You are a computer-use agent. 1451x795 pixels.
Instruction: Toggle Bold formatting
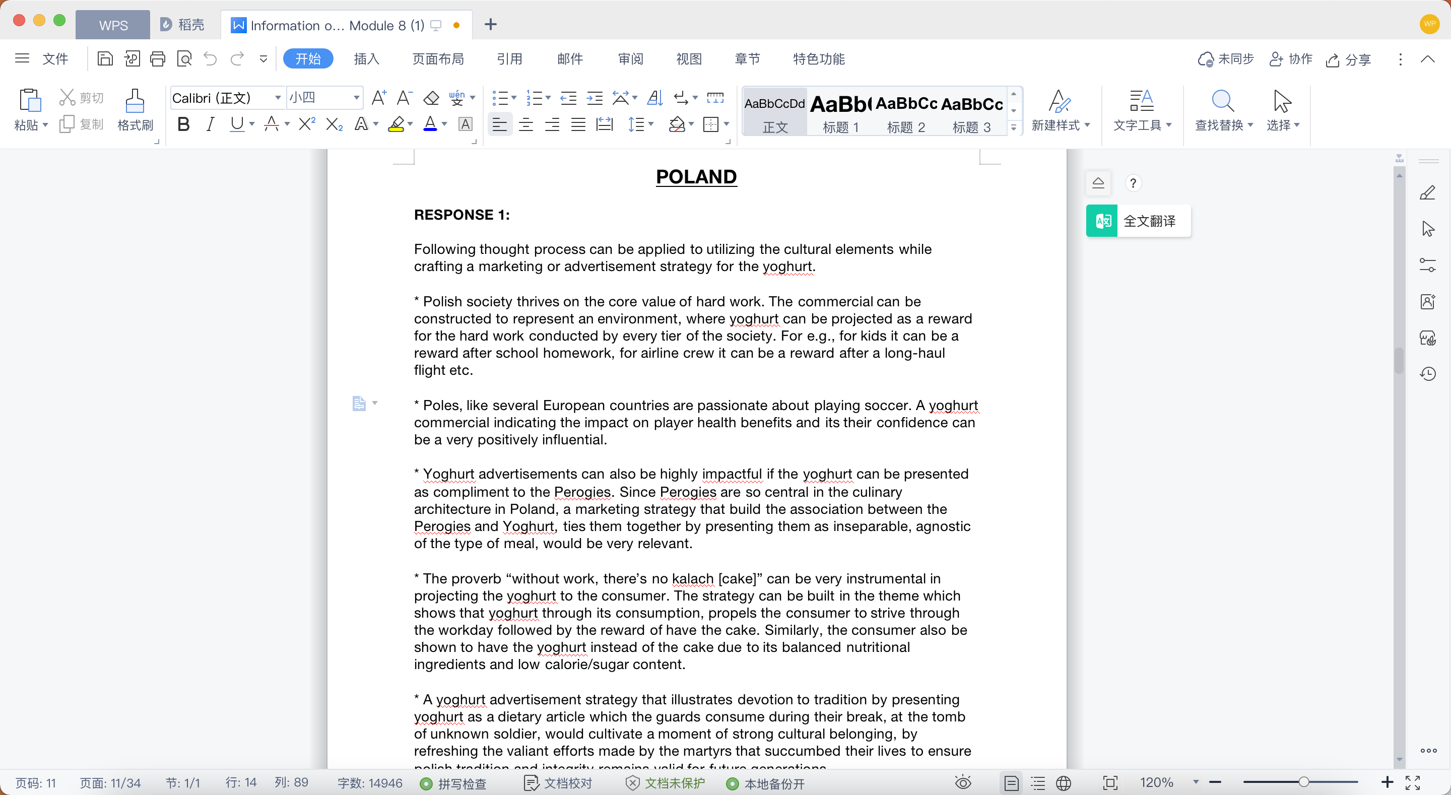click(183, 124)
